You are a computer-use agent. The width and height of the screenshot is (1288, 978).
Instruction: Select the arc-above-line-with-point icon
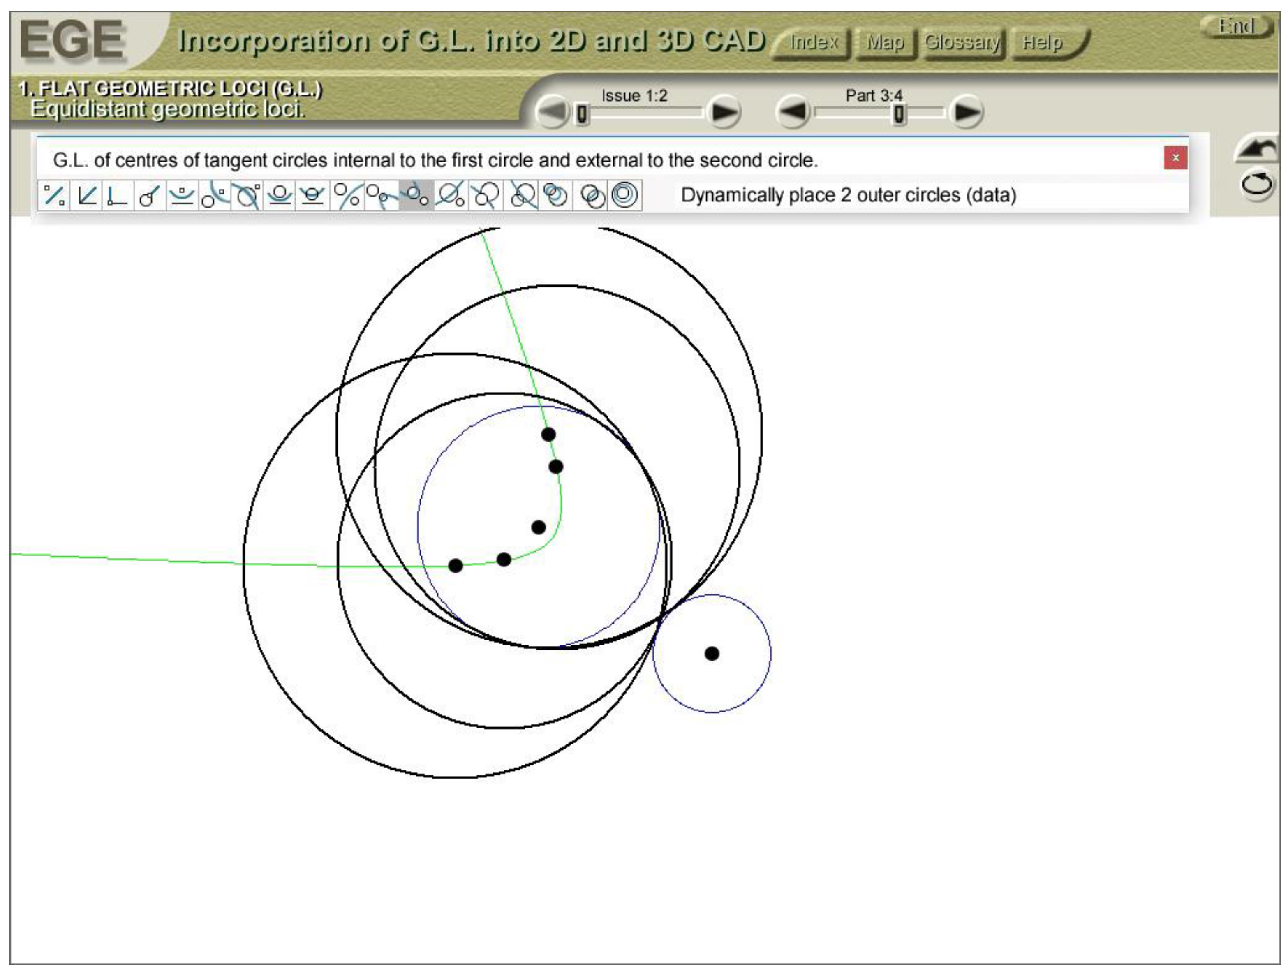(182, 195)
